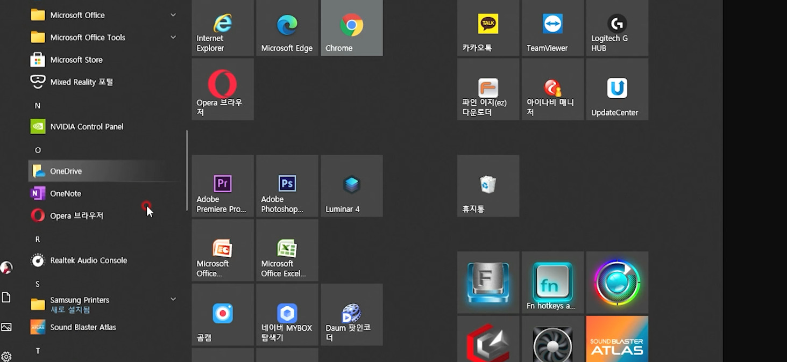
Task: Launch the Microsoft Edge tile
Action: [287, 27]
